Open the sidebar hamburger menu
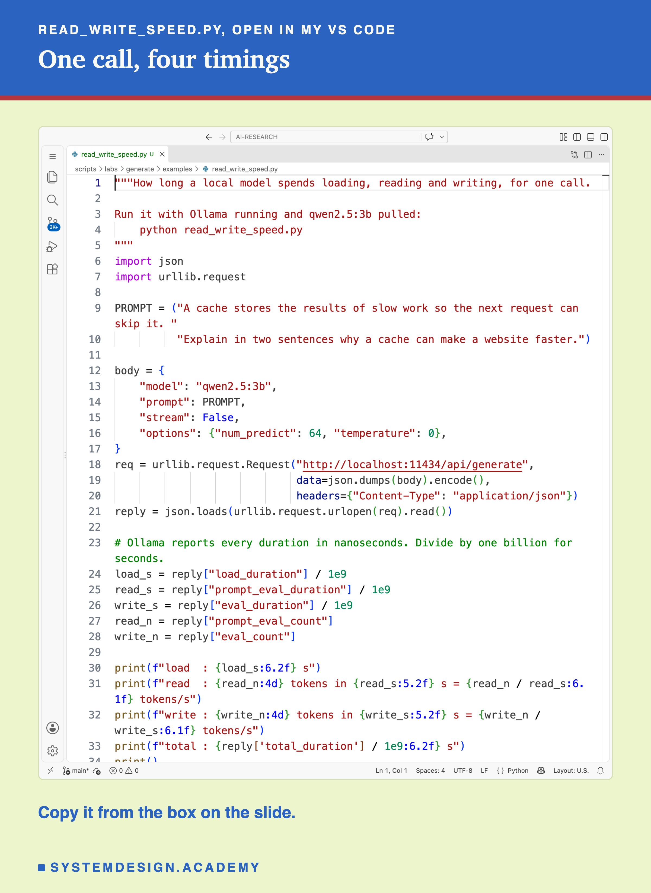The image size is (651, 893). click(x=52, y=157)
